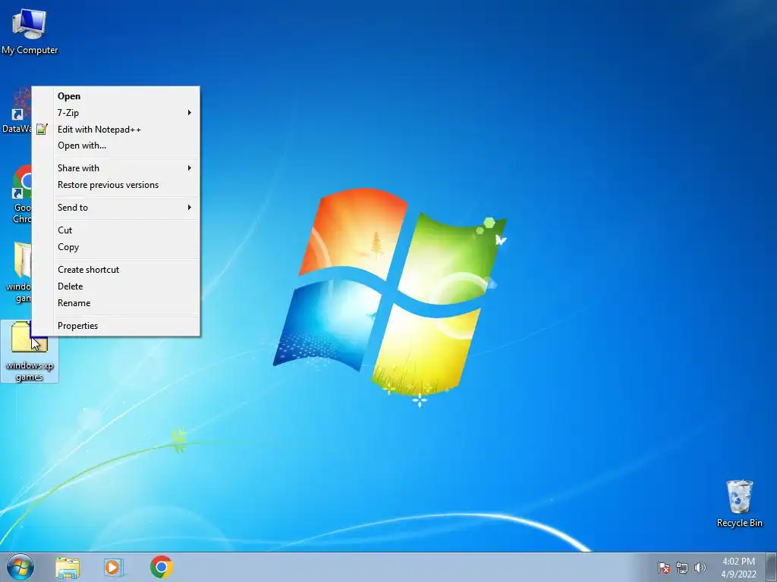Open Windows Explorer from the taskbar
Viewport: 777px width, 582px height.
pos(68,567)
